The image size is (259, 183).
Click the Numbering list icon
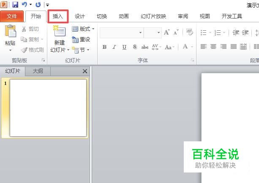click(x=218, y=32)
